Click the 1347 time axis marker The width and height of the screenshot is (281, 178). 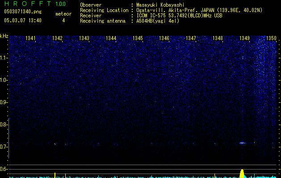click(x=191, y=38)
